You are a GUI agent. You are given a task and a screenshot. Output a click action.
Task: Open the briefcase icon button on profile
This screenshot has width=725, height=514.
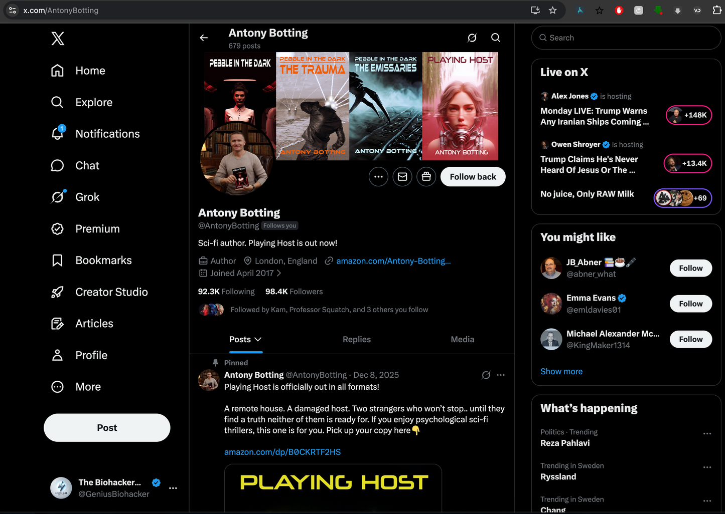pyautogui.click(x=426, y=177)
